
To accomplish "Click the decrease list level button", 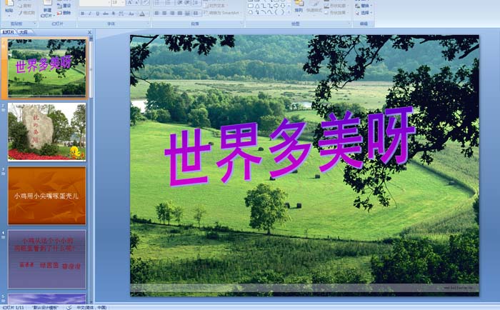I will point(179,3).
